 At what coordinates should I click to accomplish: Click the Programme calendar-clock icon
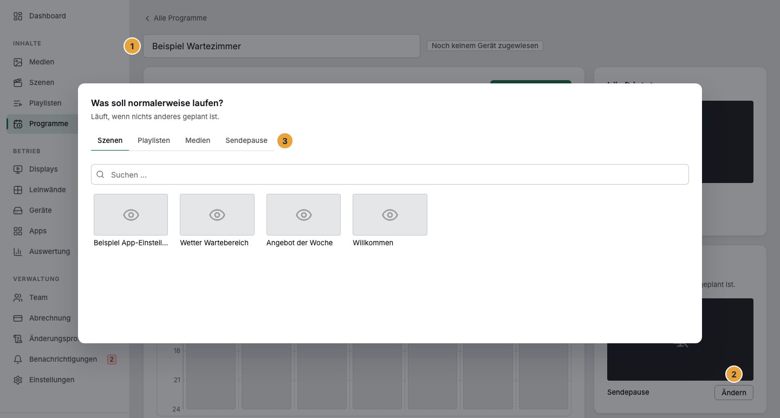(18, 124)
